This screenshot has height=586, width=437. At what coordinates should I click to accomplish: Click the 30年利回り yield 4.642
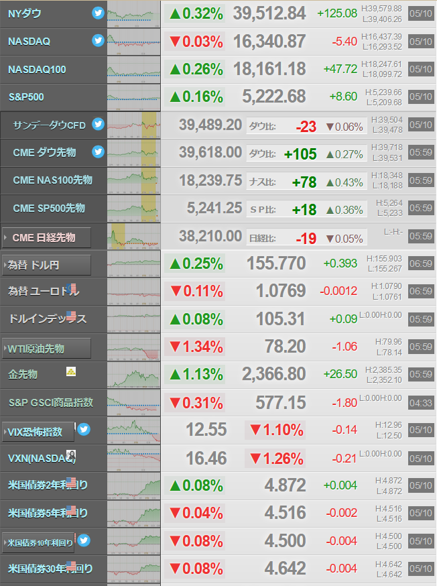click(x=285, y=569)
